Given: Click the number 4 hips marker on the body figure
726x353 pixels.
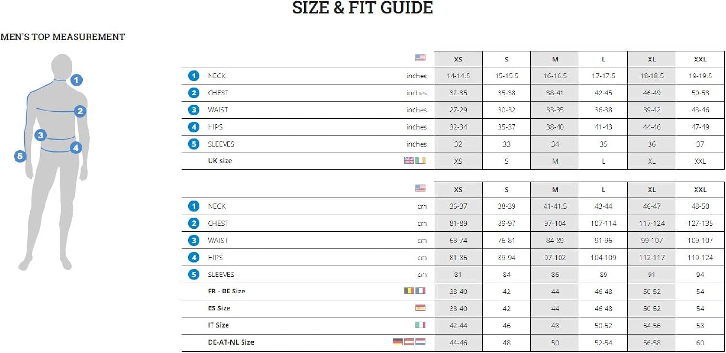Looking at the screenshot, I should tap(76, 148).
